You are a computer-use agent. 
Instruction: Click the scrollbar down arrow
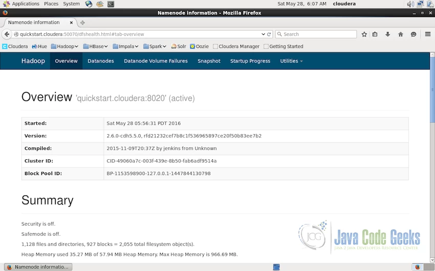432,260
